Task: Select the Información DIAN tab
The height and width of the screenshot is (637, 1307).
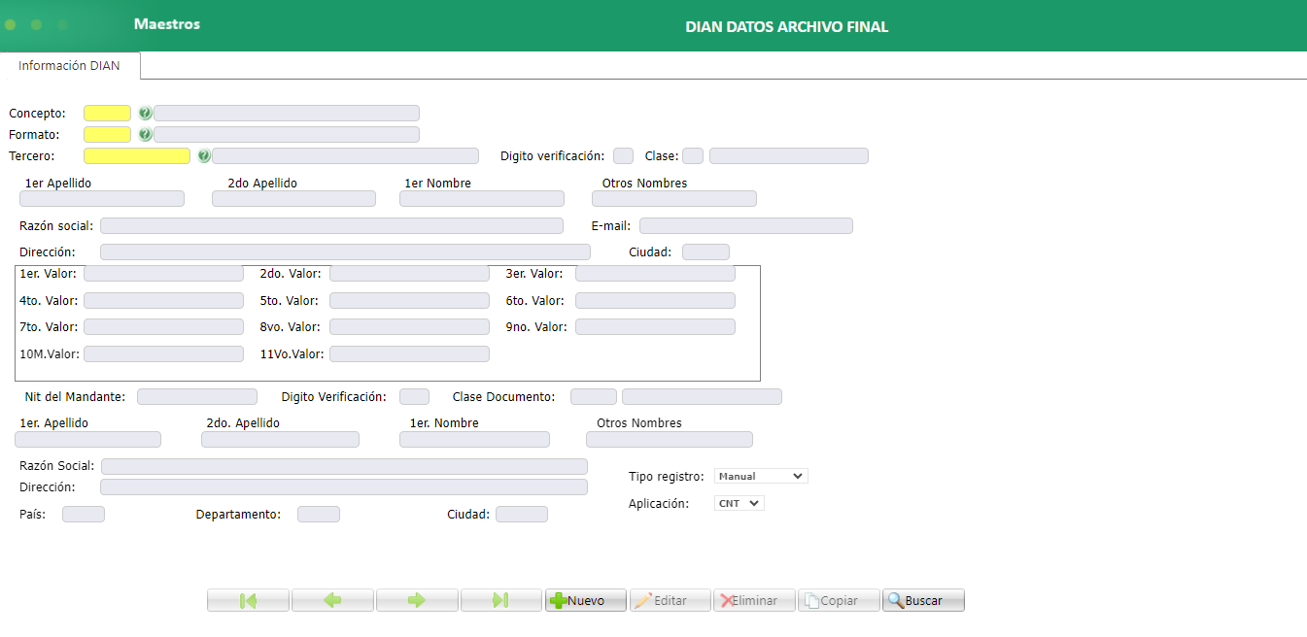Action: (x=69, y=66)
